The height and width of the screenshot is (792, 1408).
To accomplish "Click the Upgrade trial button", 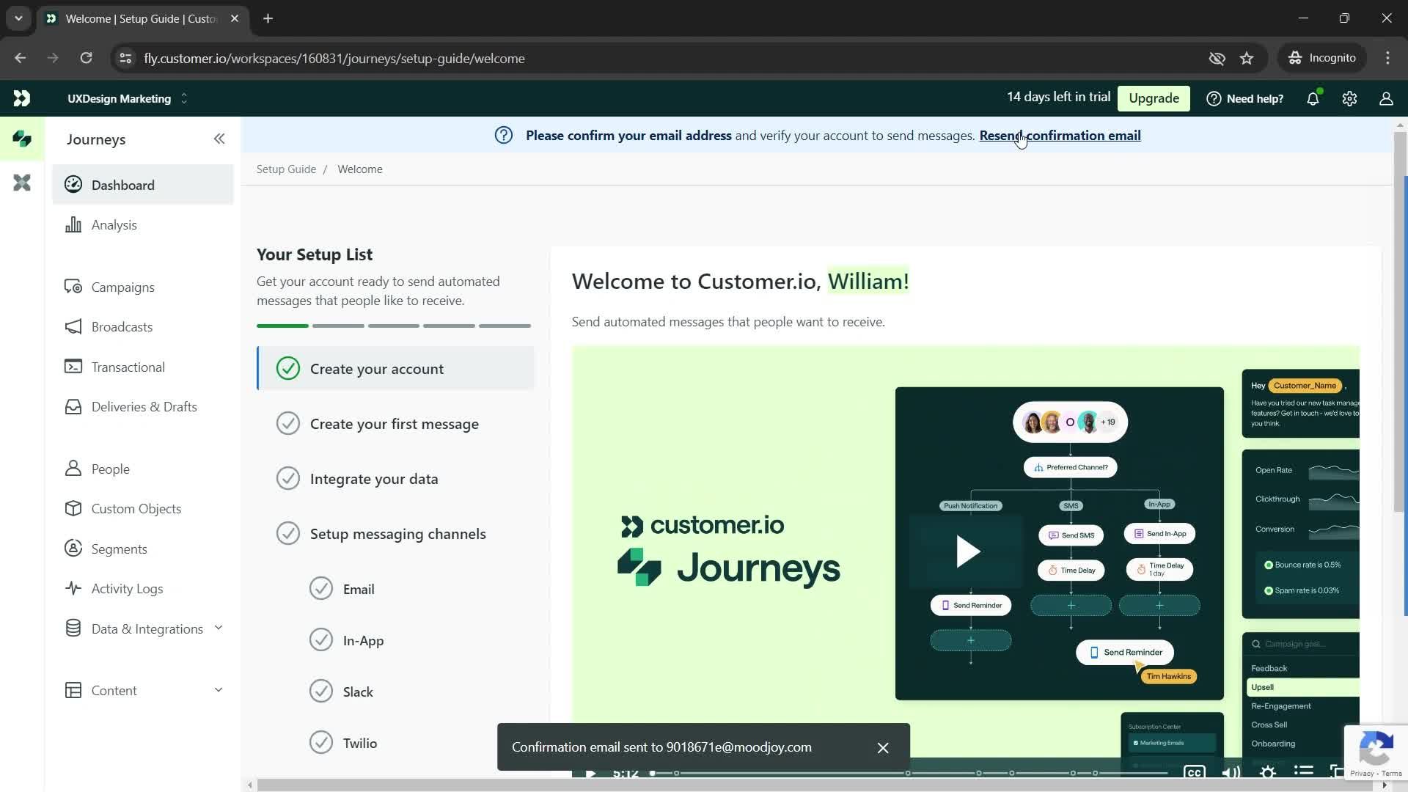I will pos(1155,98).
